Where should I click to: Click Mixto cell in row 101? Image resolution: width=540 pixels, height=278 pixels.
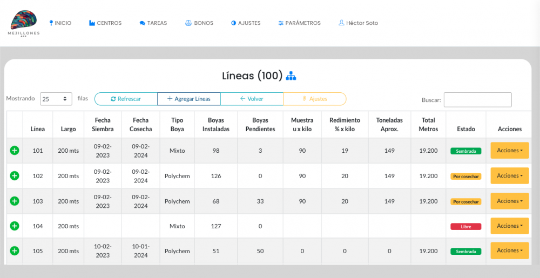[x=177, y=151]
